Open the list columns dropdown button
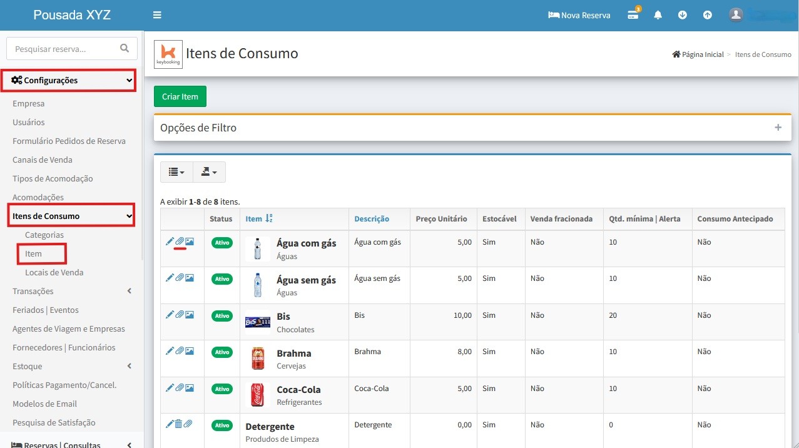The width and height of the screenshot is (799, 448). (176, 172)
